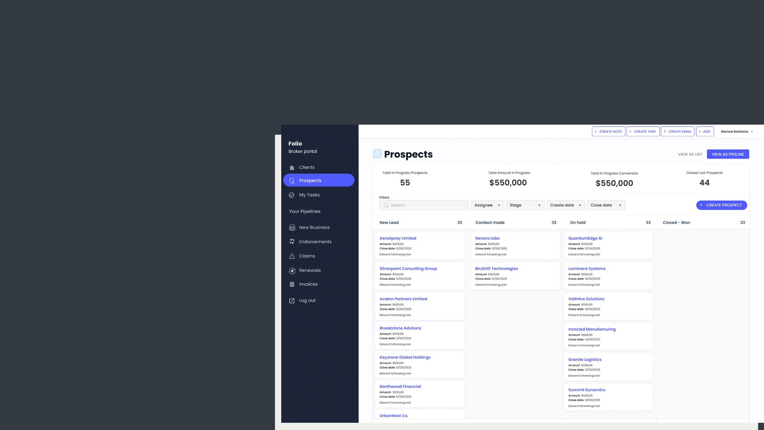The width and height of the screenshot is (764, 430).
Task: Open Secure horizons account menu
Action: point(737,132)
